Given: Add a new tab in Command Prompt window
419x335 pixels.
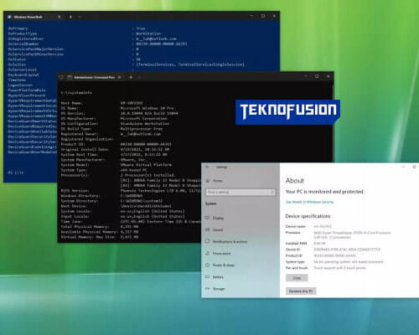Looking at the screenshot, I should 131,77.
